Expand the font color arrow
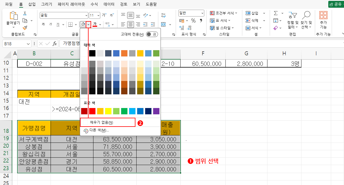Screen dimensions: 344x185 click(x=100, y=25)
